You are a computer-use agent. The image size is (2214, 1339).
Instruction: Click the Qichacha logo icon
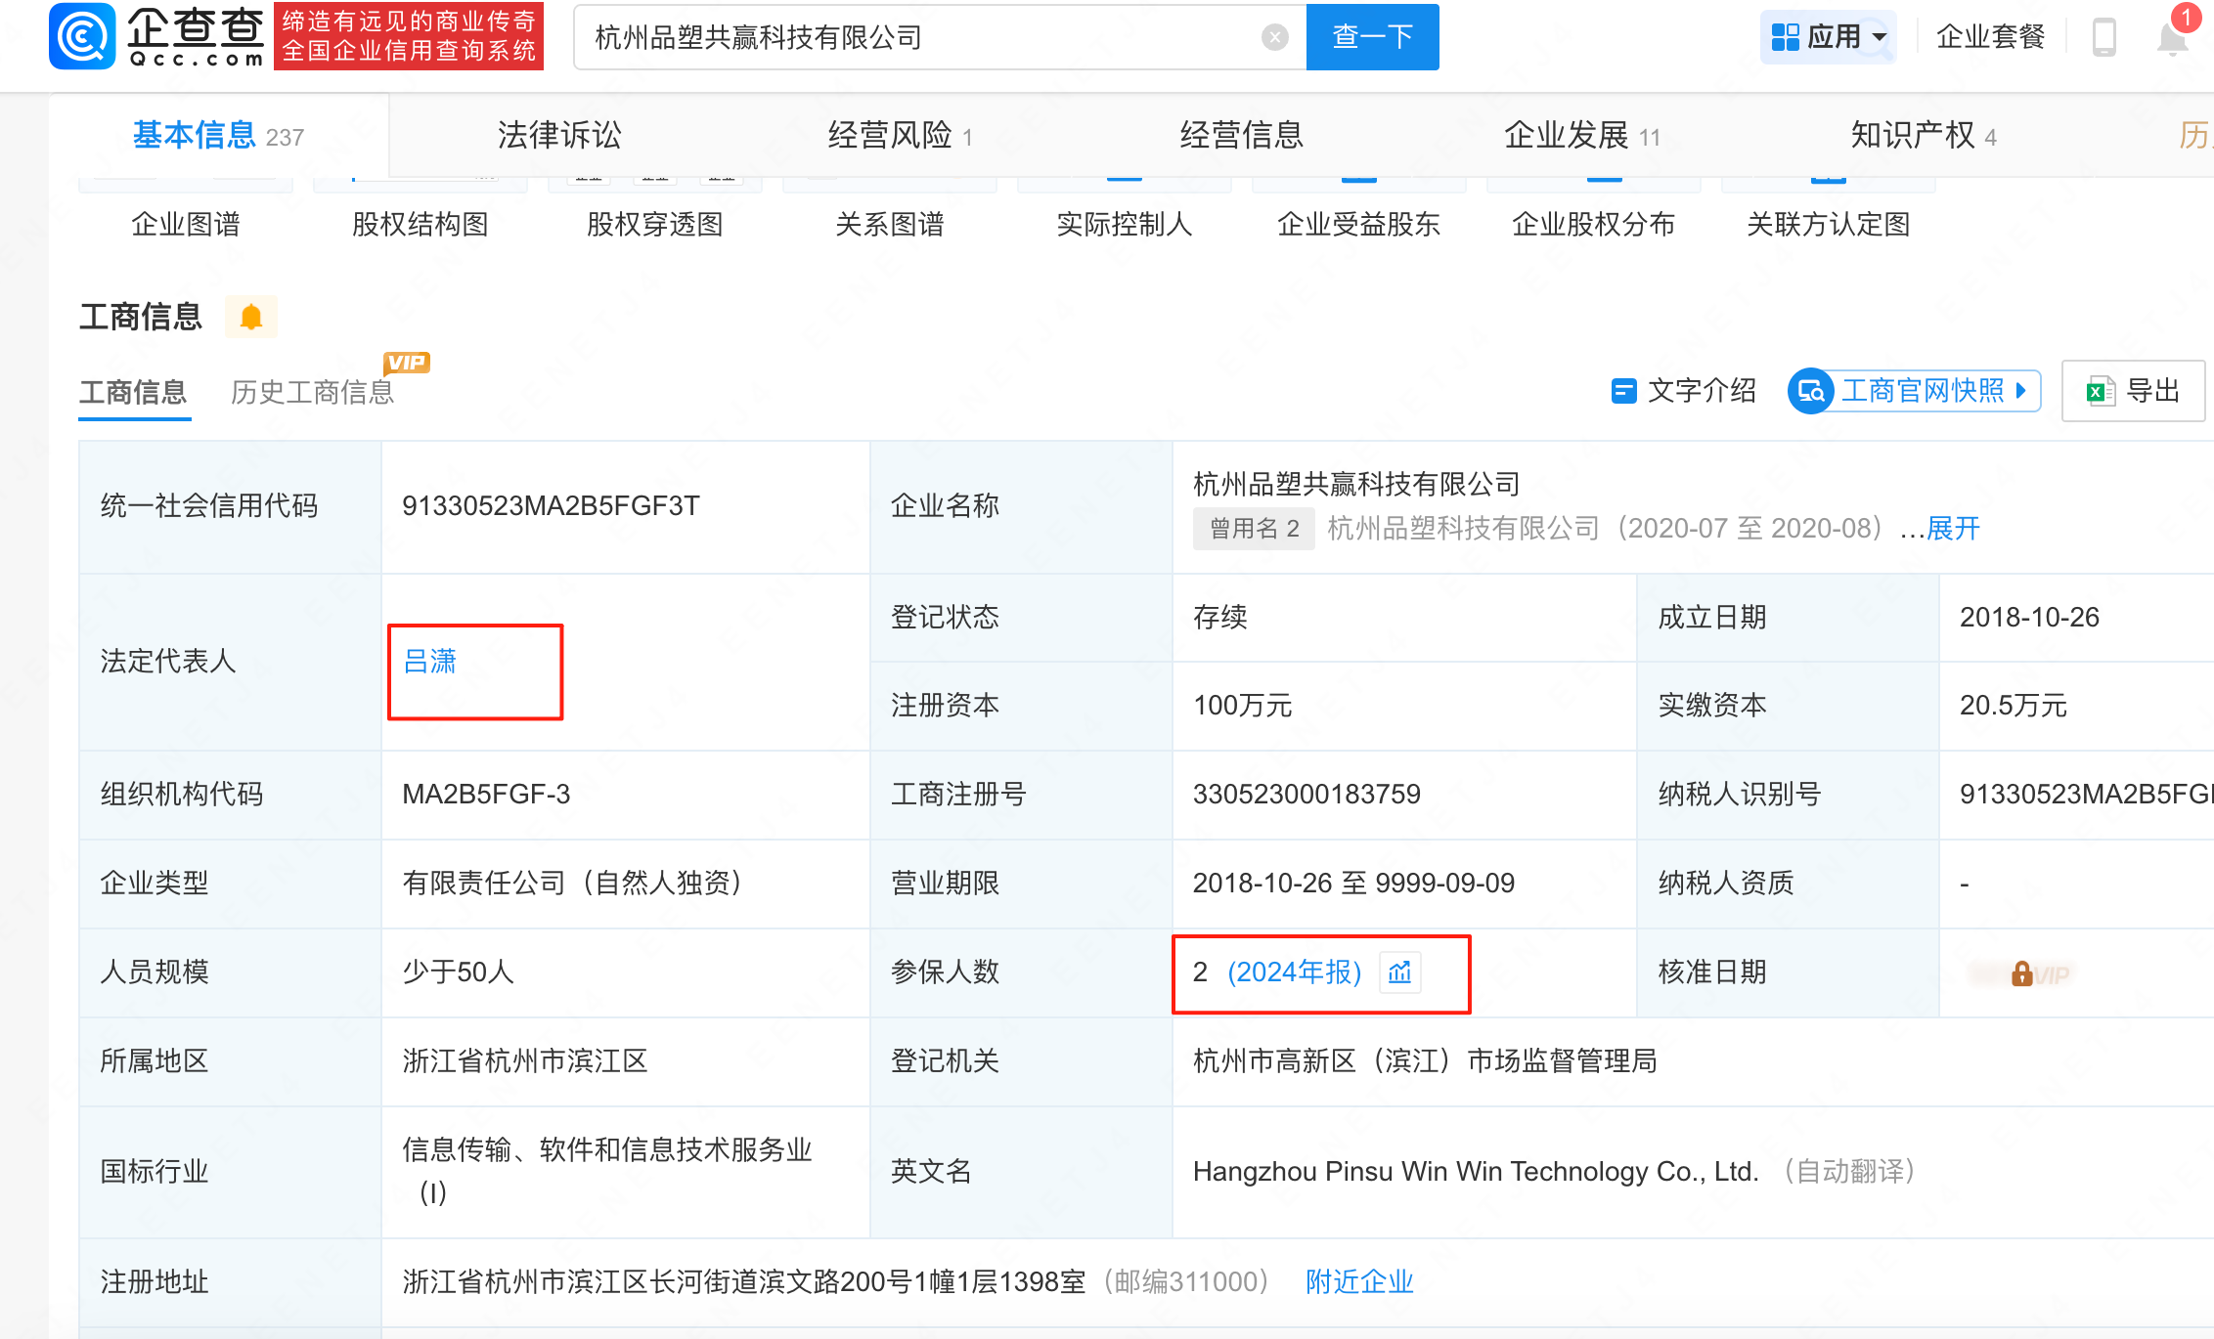point(82,37)
